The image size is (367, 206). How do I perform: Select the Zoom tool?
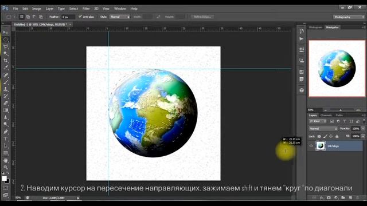pos(6,167)
